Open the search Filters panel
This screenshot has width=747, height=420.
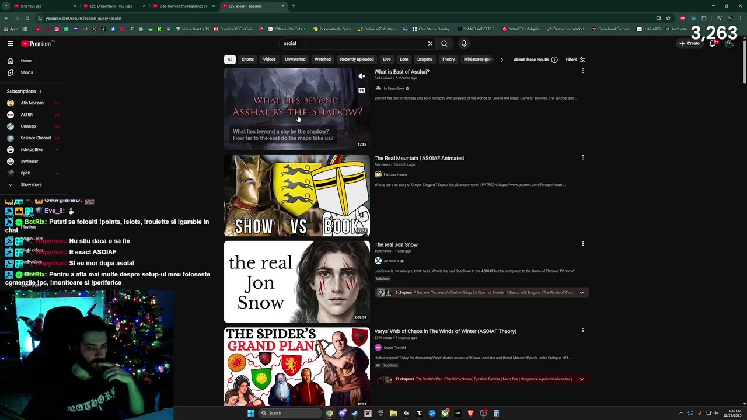575,60
